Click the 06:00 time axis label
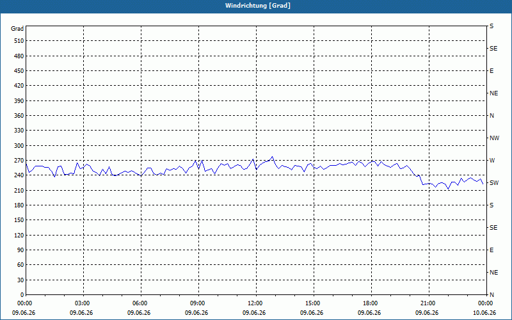 click(x=141, y=303)
